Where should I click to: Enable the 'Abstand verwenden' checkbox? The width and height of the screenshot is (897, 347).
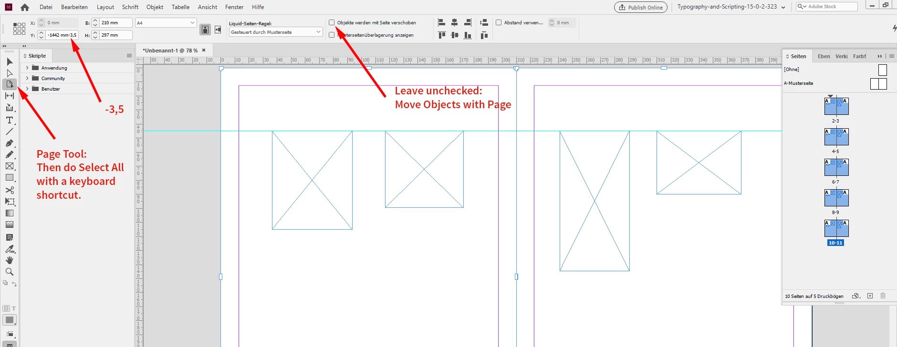(x=499, y=22)
